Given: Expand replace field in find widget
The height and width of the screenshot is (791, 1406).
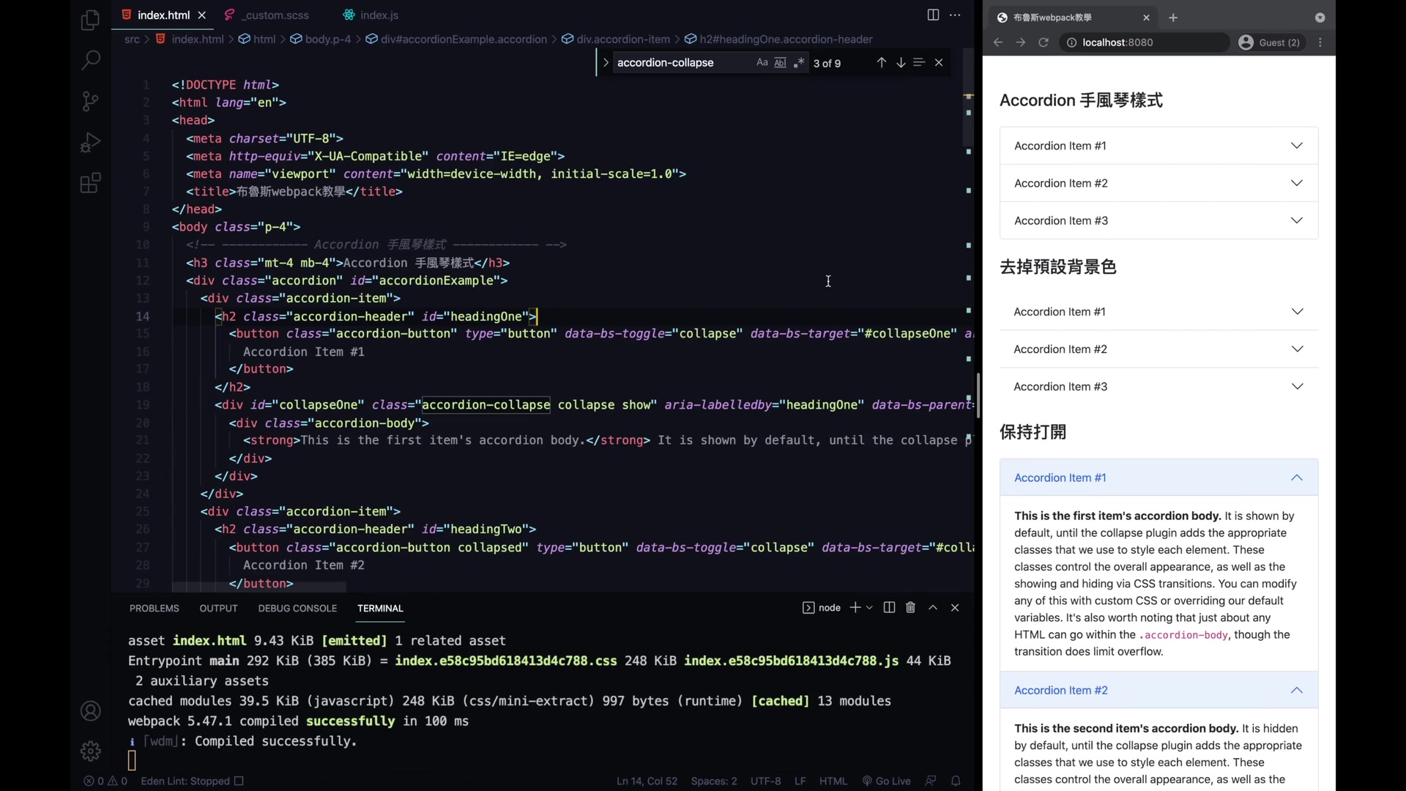Looking at the screenshot, I should pyautogui.click(x=606, y=63).
